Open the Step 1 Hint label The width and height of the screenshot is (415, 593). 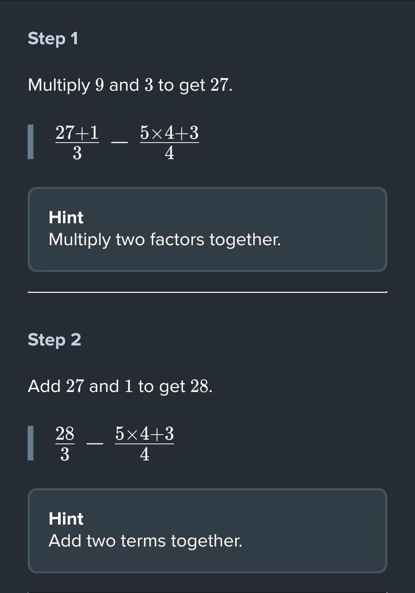(66, 218)
